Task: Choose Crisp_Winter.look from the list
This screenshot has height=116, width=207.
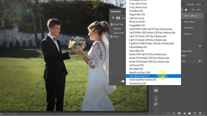Action: tap(153, 7)
